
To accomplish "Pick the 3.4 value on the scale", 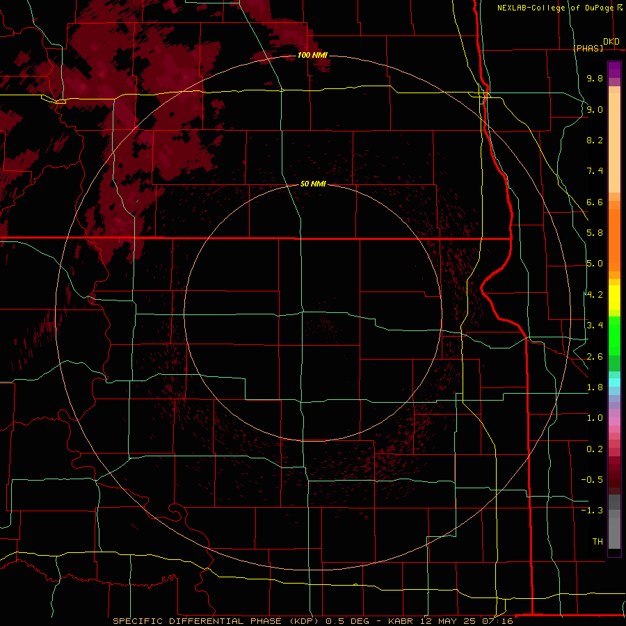I will (595, 326).
